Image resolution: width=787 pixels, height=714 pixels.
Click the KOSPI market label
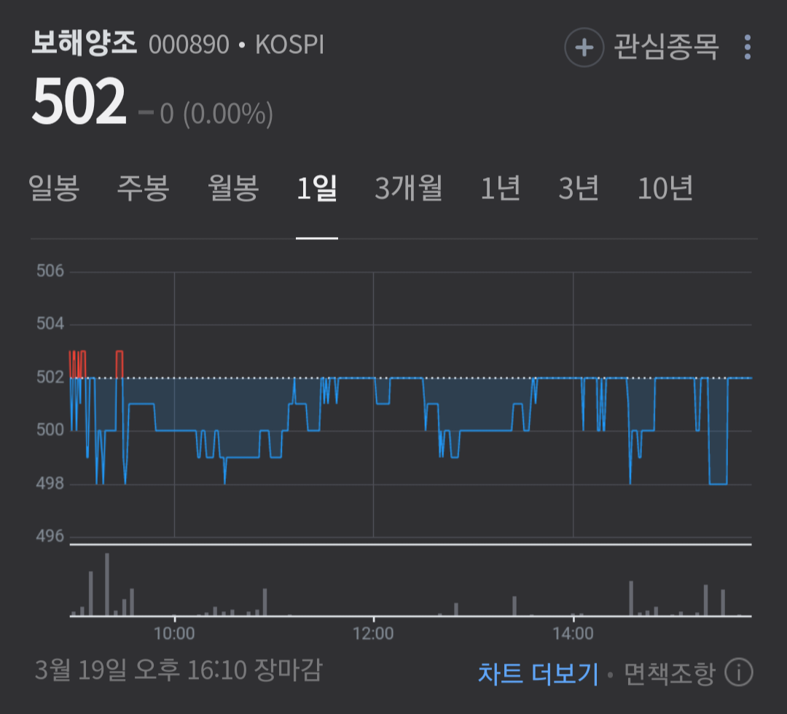(289, 44)
